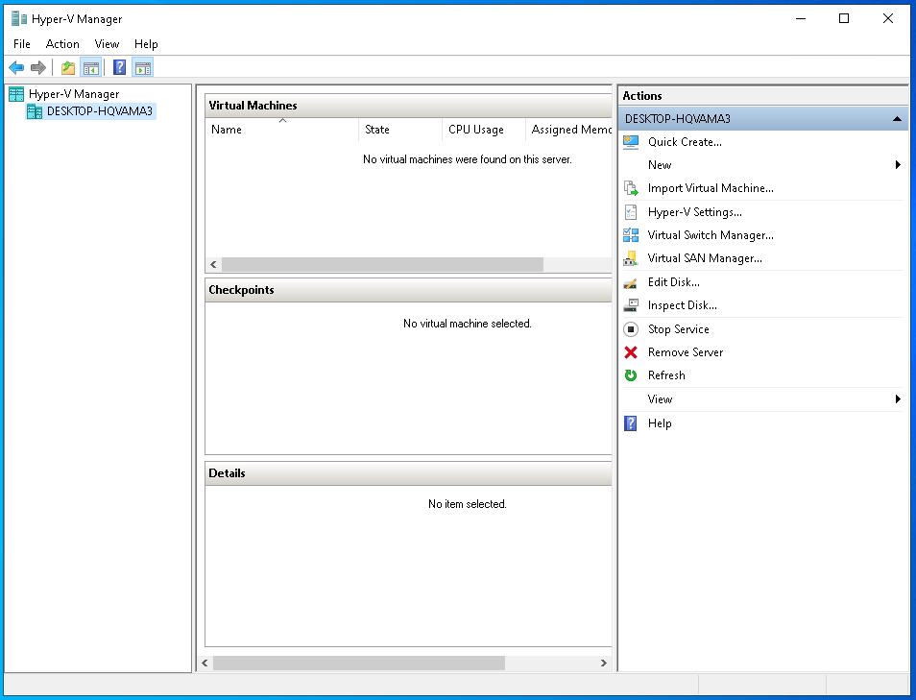
Task: Expand the New submenu arrow
Action: tap(898, 165)
